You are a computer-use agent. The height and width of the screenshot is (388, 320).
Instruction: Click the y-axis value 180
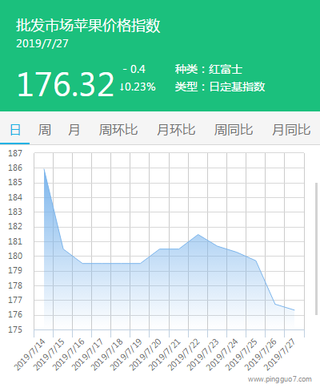pos(15,256)
